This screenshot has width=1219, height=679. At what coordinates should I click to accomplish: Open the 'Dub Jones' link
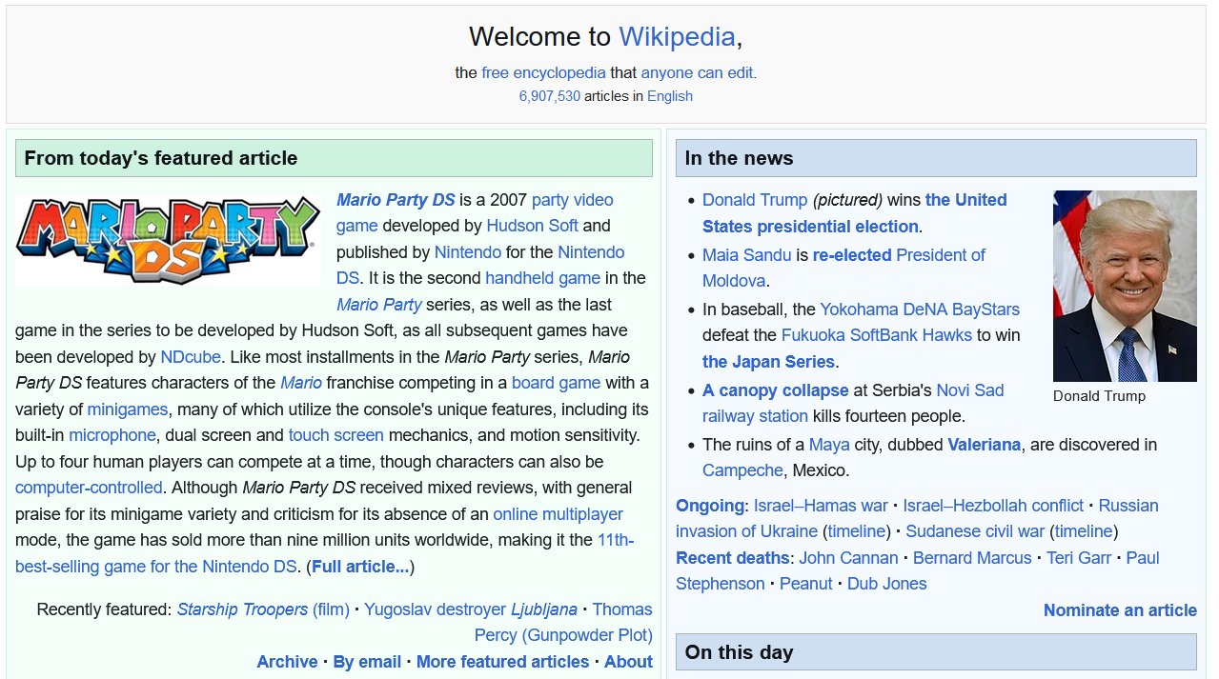pos(886,584)
